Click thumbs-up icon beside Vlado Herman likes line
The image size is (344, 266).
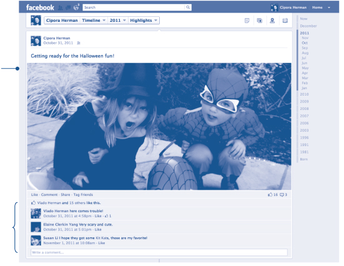pyautogui.click(x=33, y=202)
